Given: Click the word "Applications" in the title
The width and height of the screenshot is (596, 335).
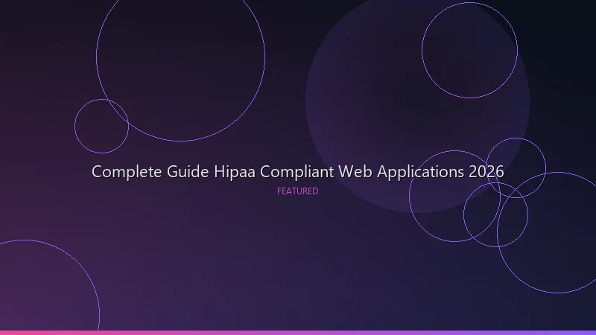Looking at the screenshot, I should [420, 173].
